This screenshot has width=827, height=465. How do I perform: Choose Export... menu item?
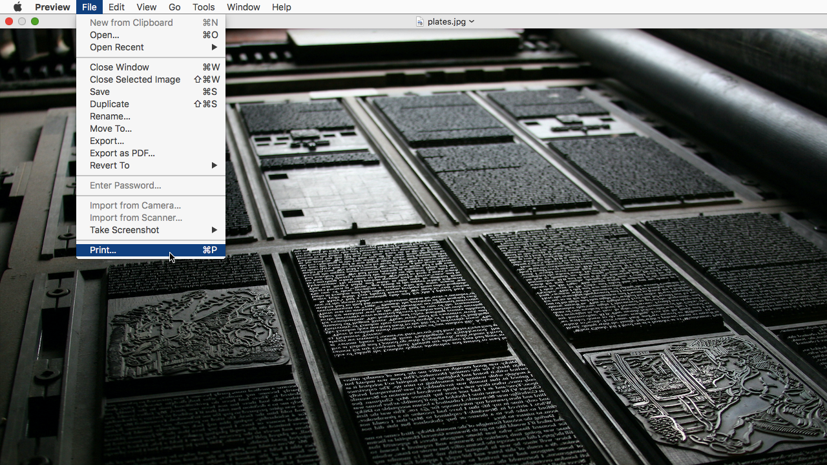tap(151, 141)
